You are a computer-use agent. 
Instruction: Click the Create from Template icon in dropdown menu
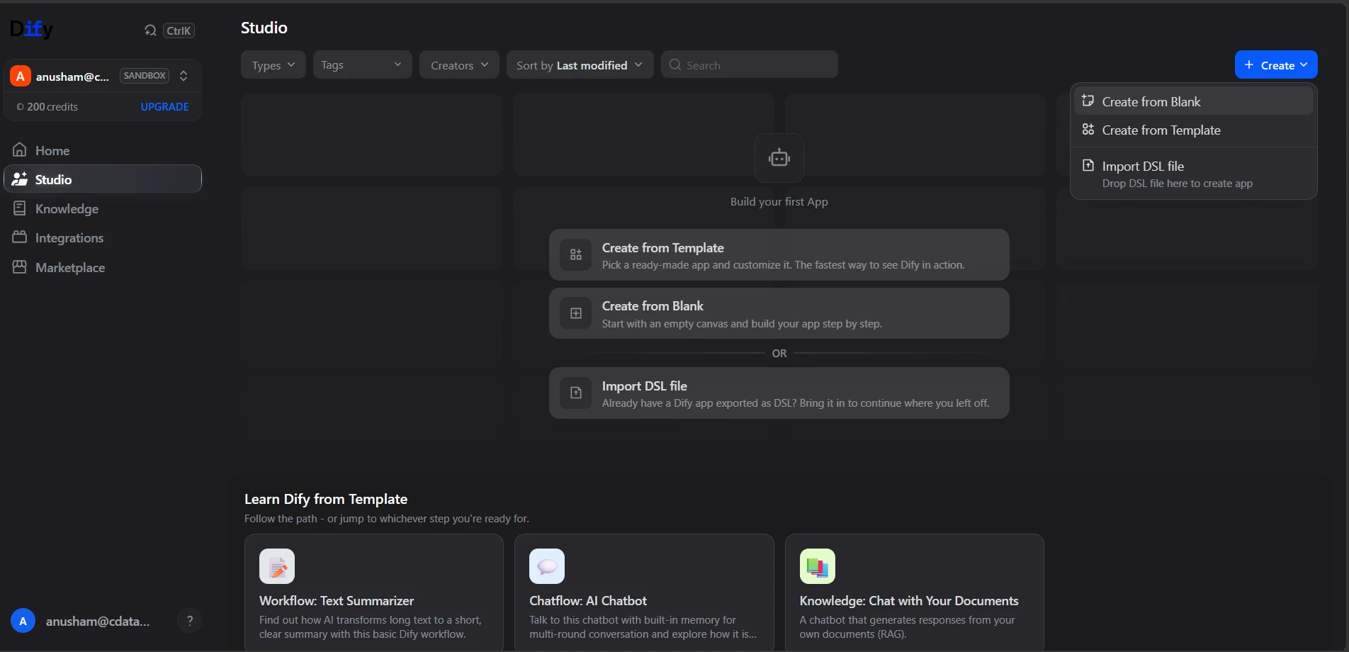point(1088,130)
